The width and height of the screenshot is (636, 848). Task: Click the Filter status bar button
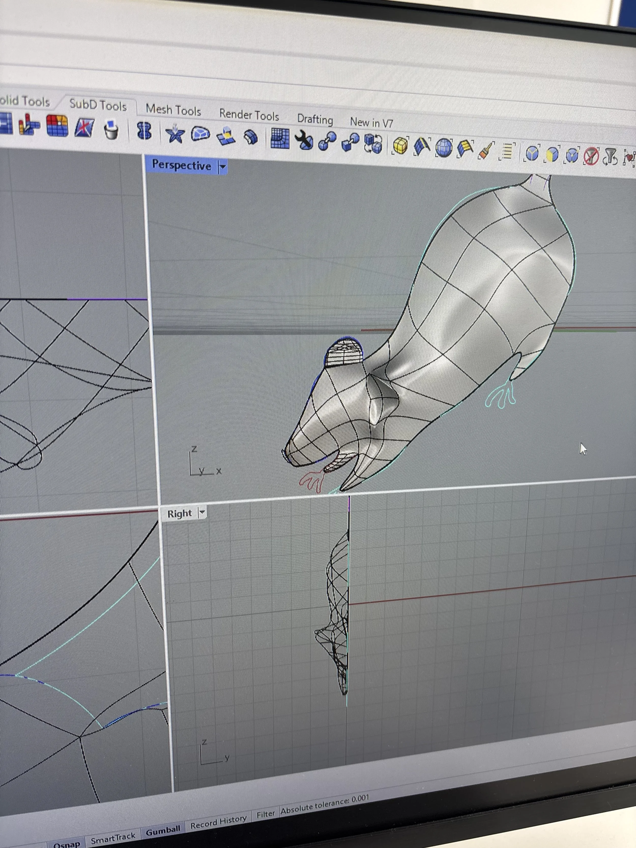(266, 813)
